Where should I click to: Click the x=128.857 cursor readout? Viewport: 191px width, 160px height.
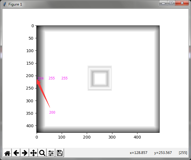click(139, 152)
